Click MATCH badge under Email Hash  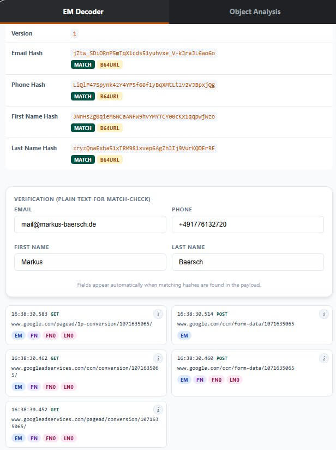83,65
